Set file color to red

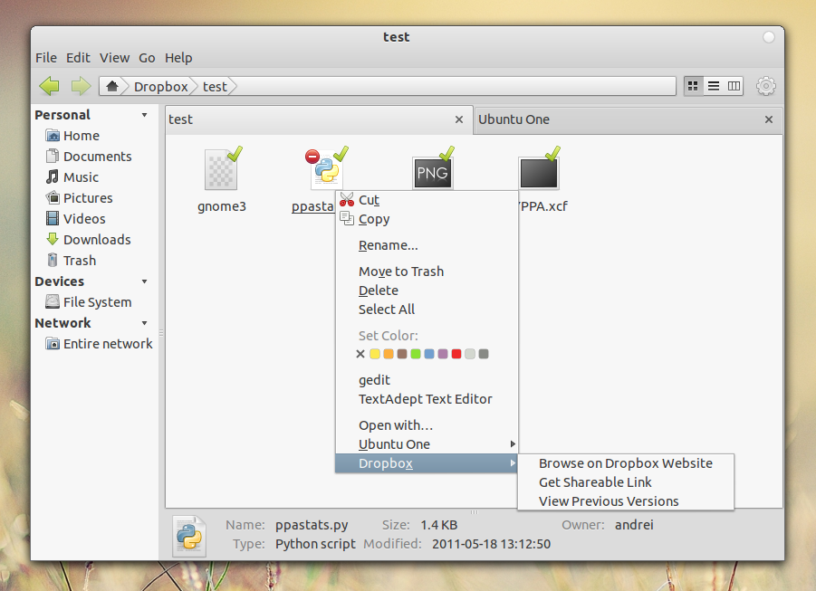[x=456, y=354]
